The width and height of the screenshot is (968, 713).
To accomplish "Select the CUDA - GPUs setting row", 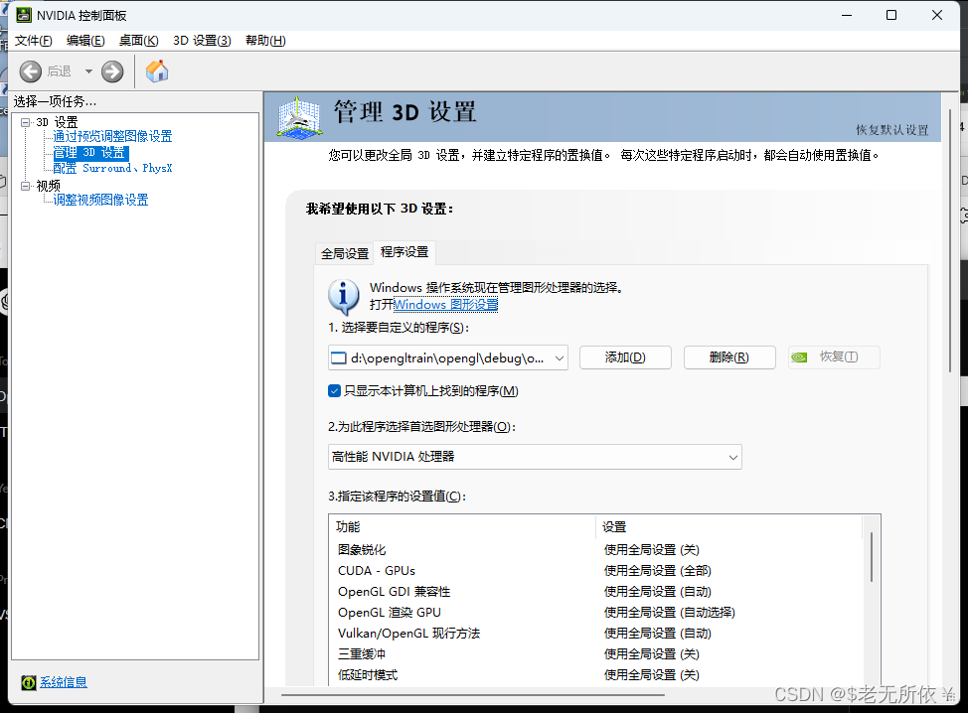I will [x=595, y=571].
